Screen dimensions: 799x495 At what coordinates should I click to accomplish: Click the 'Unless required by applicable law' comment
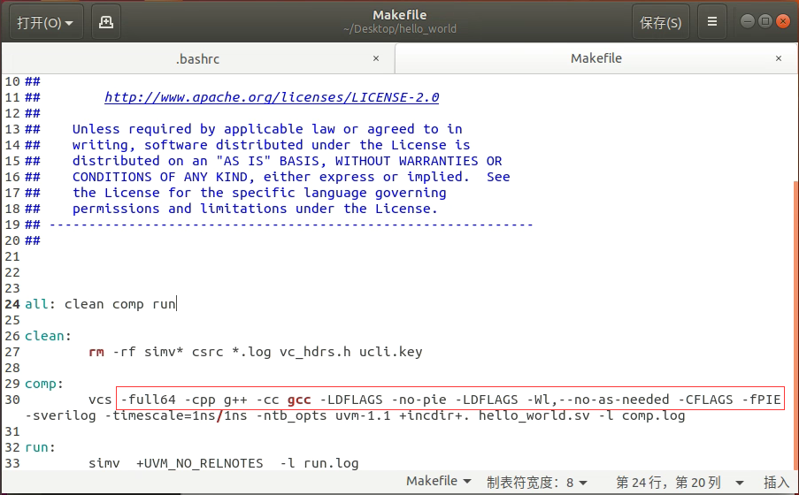pos(267,129)
